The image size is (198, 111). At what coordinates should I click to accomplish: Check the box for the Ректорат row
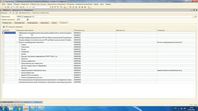coord(3,68)
